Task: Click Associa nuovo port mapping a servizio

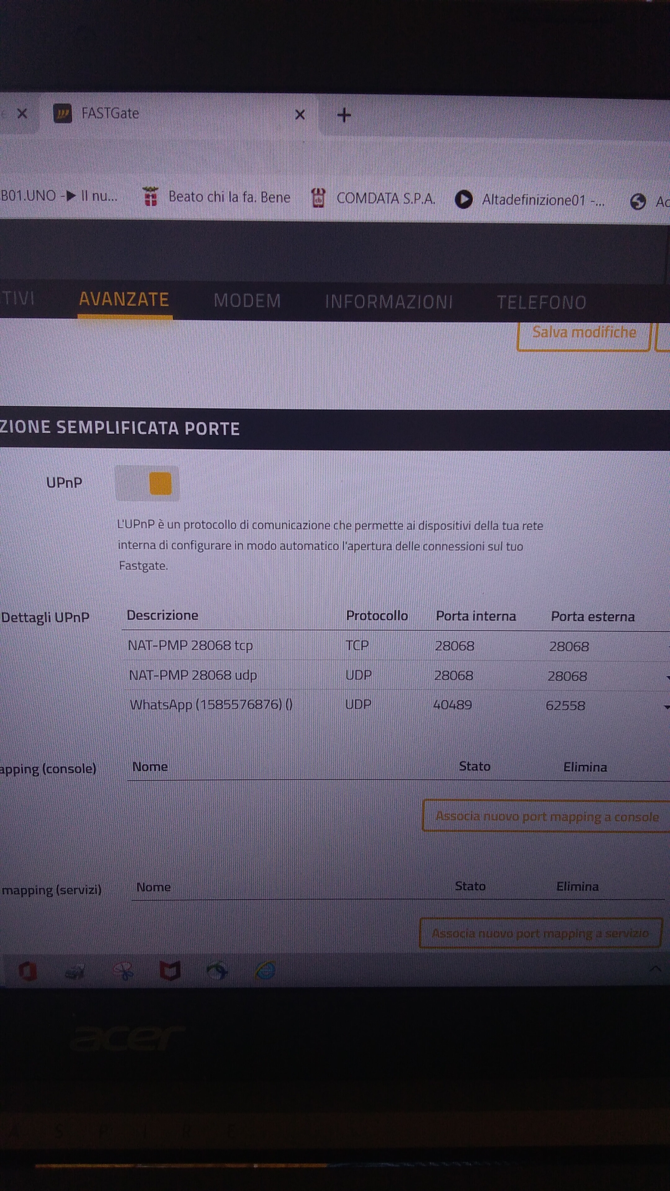Action: 541,933
